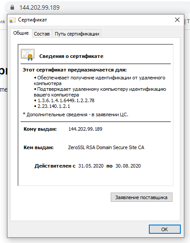The height and width of the screenshot is (243, 190).
Task: Click the issued-to value 144.202.99.189
Action: (x=85, y=129)
